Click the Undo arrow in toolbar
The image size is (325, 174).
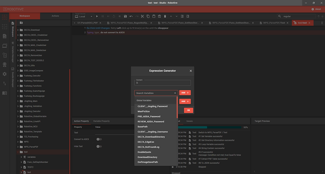click(131, 16)
